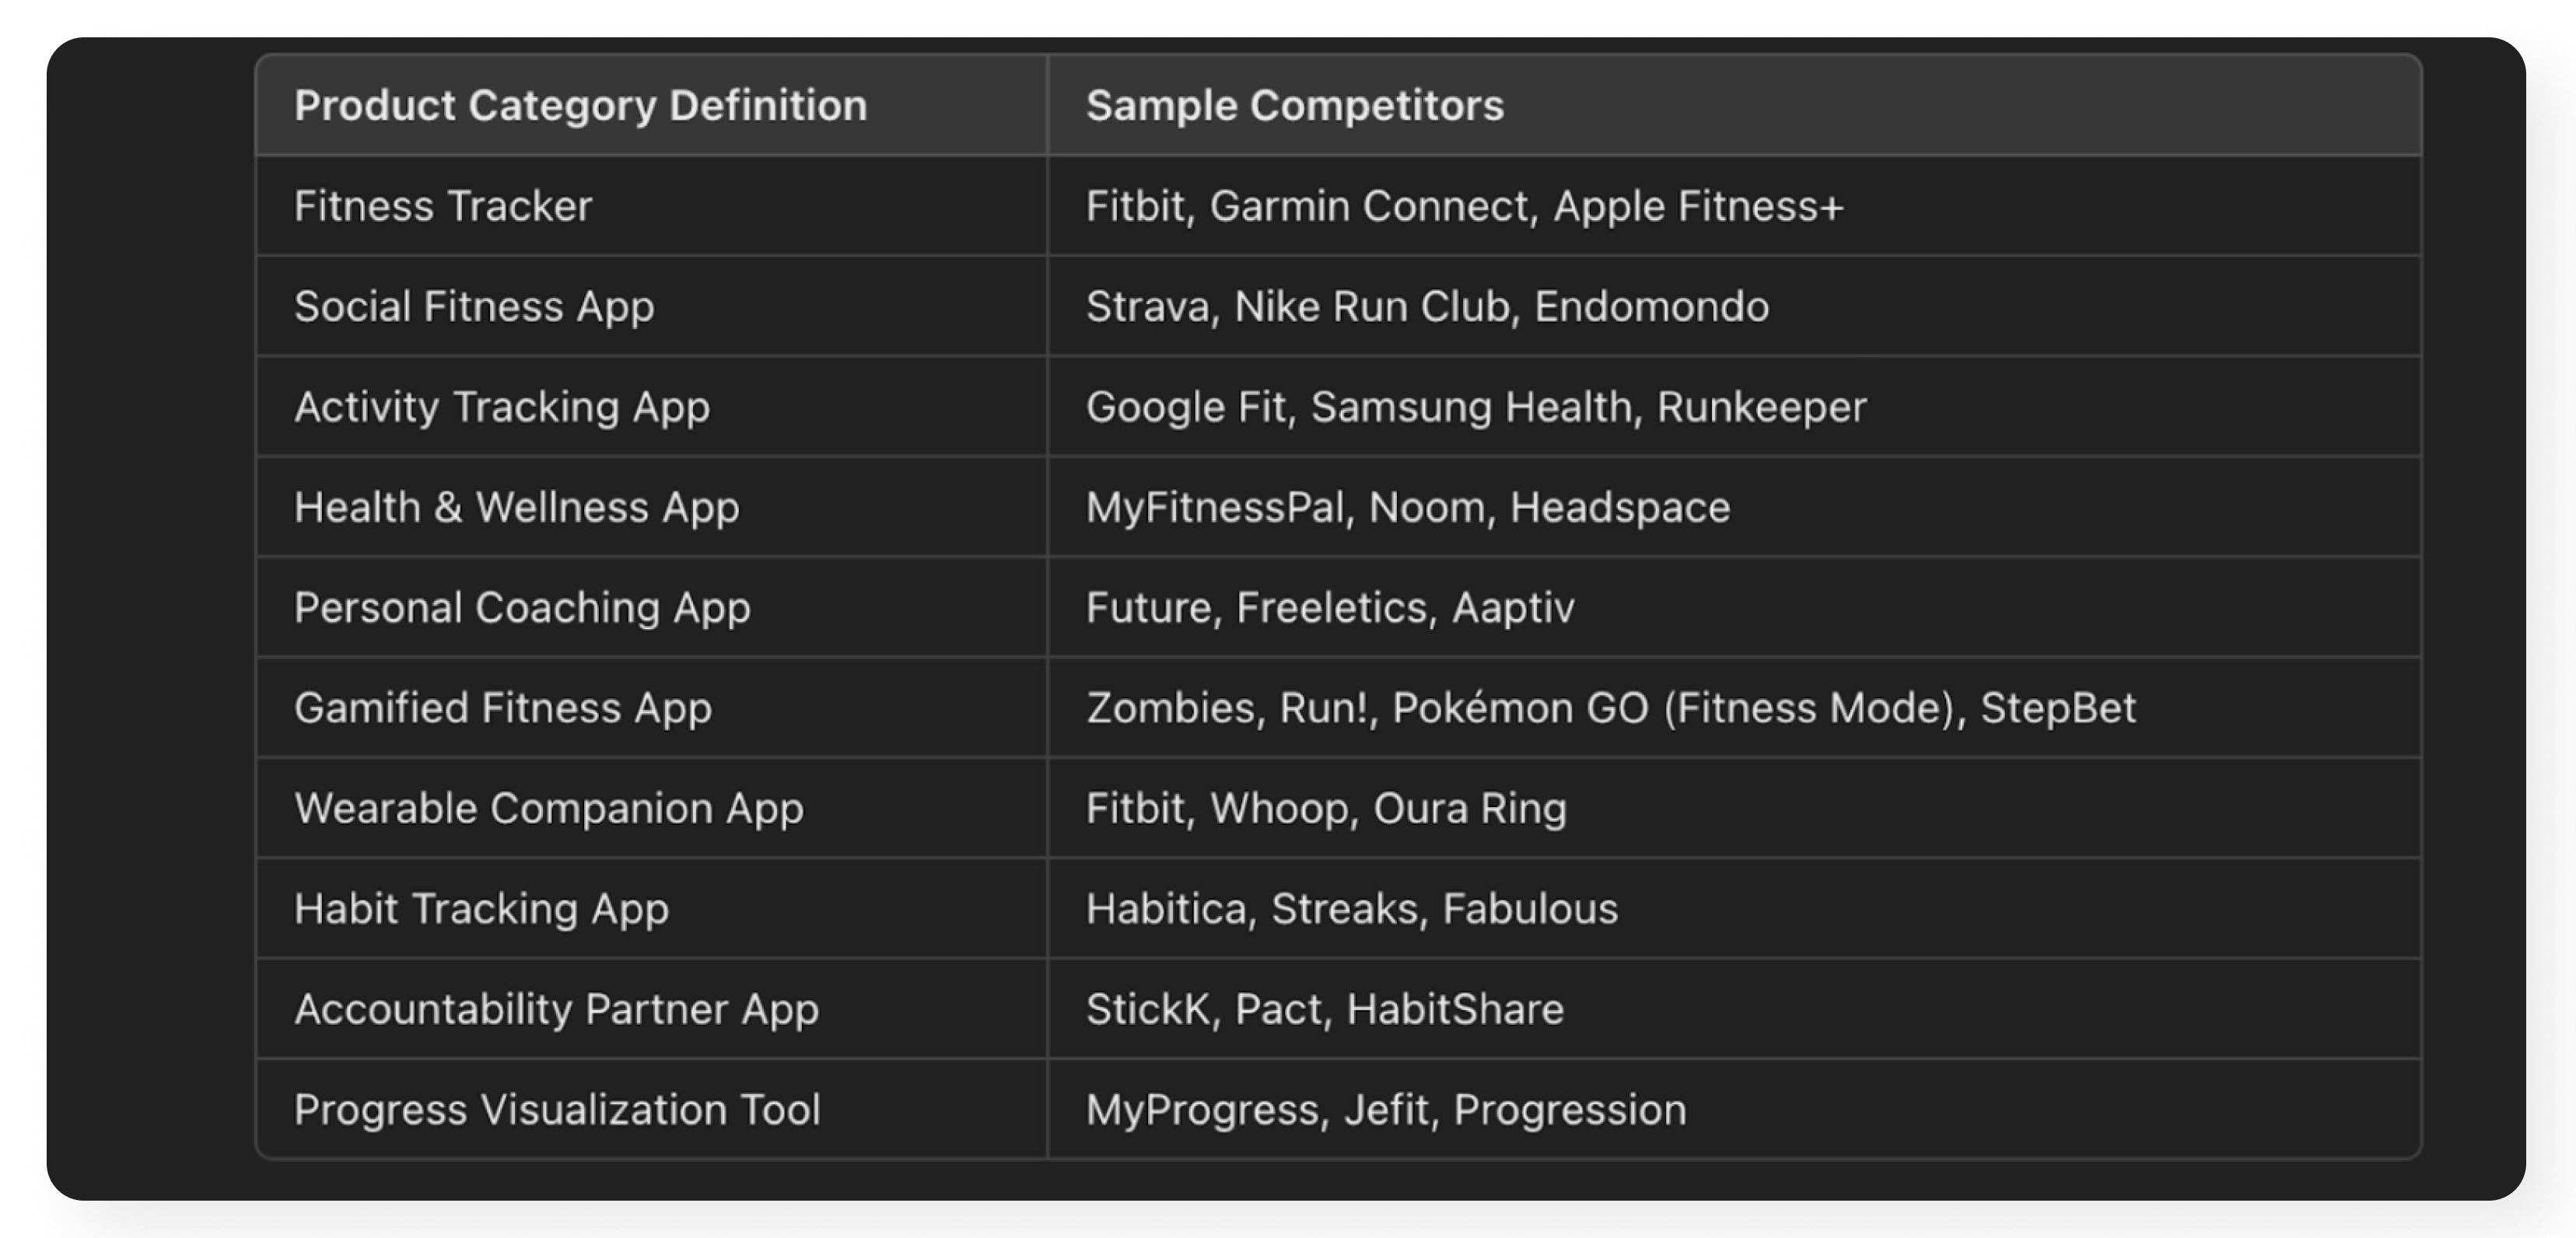The image size is (2576, 1238).
Task: Click the Personal Coaching App cell
Action: [652, 607]
